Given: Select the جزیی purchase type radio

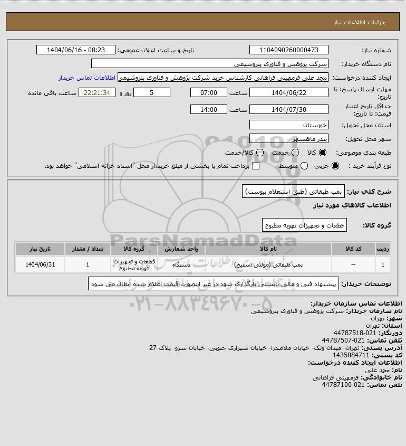Looking at the screenshot, I should tap(335, 166).
